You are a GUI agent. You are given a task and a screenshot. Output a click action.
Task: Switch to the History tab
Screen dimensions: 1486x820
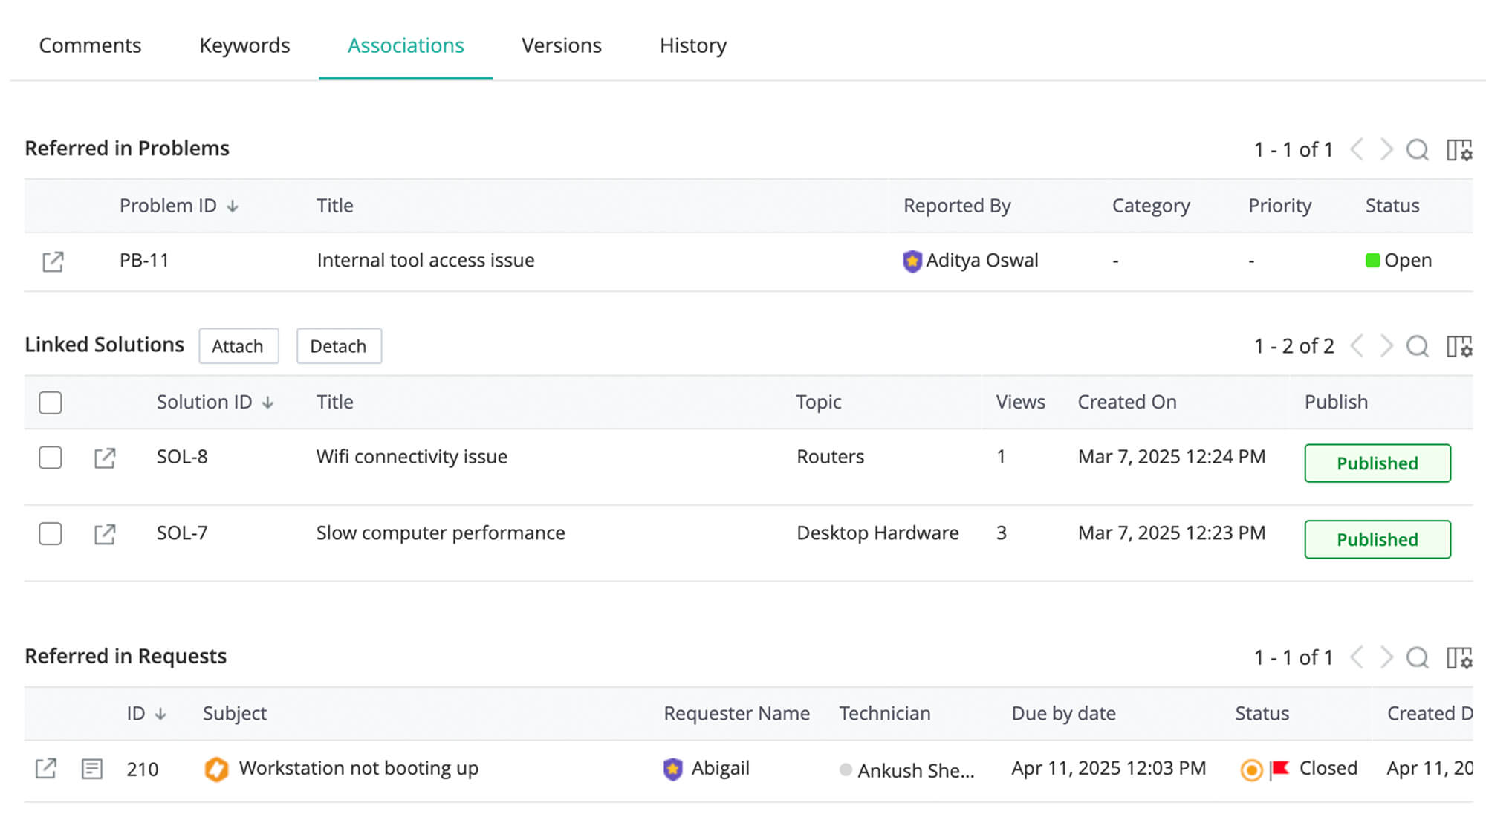pyautogui.click(x=692, y=45)
